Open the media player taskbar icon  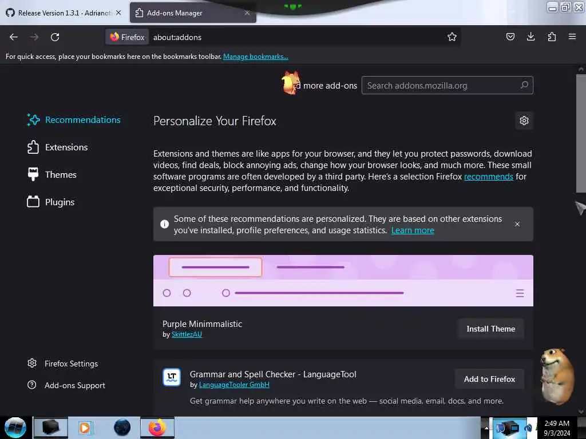coord(85,428)
